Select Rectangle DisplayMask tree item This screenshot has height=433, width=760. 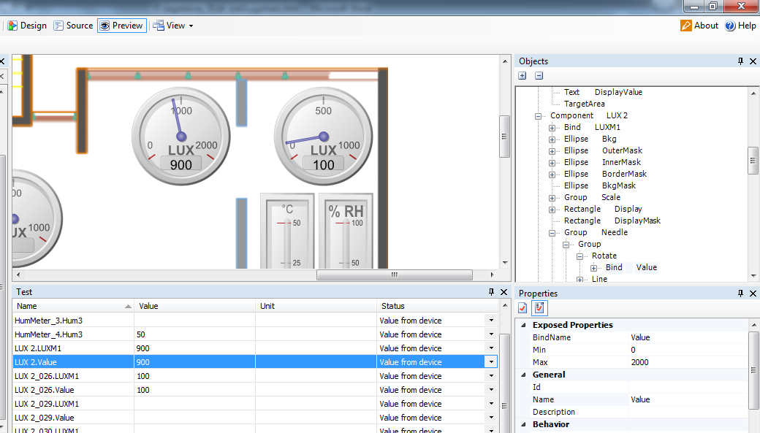pos(612,221)
